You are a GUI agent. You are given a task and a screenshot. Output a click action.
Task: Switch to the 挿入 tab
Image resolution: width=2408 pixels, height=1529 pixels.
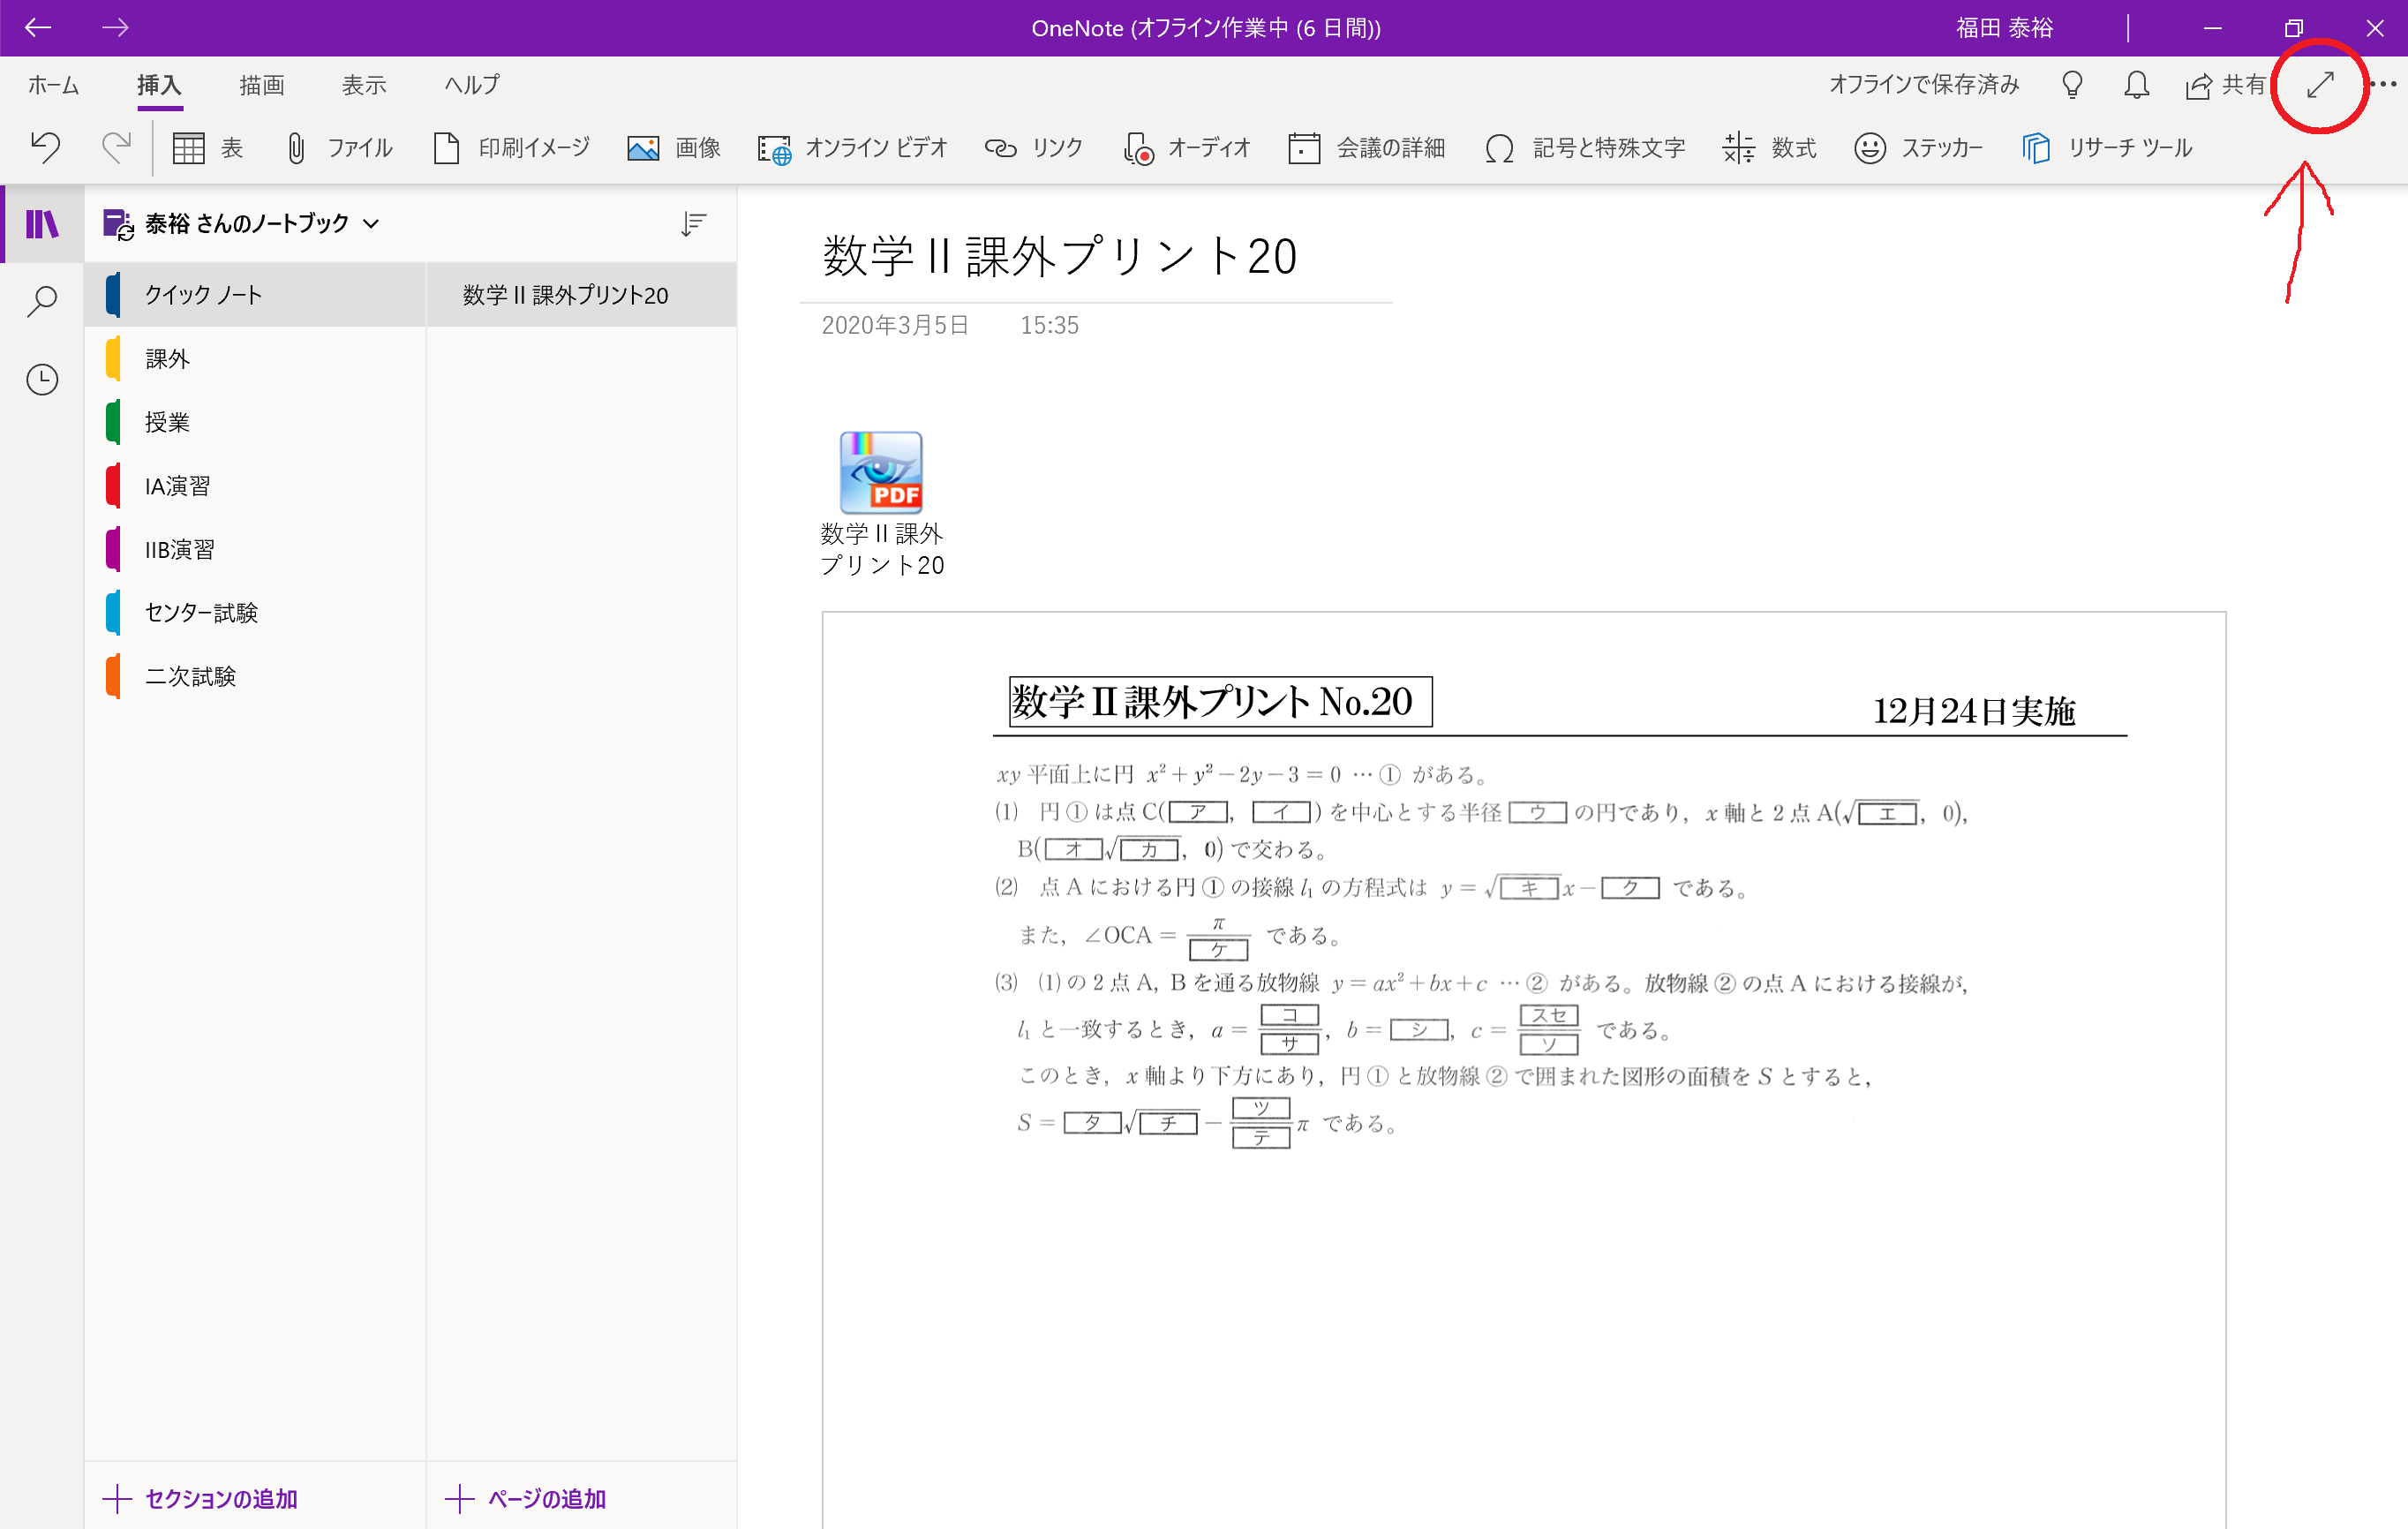click(159, 85)
